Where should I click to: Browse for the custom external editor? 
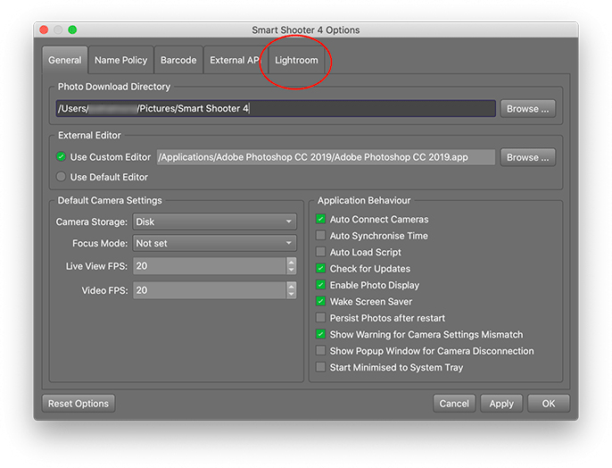(528, 157)
